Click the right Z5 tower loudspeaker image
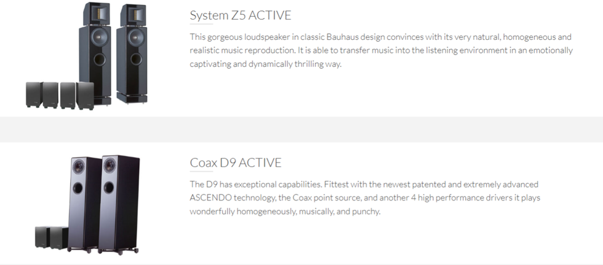Image resolution: width=603 pixels, height=265 pixels. (132, 54)
